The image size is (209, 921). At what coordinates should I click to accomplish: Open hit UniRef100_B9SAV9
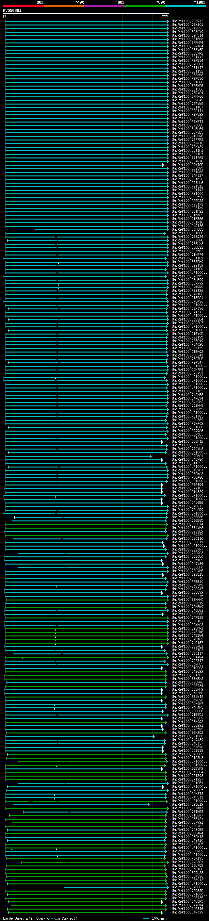tap(187, 32)
